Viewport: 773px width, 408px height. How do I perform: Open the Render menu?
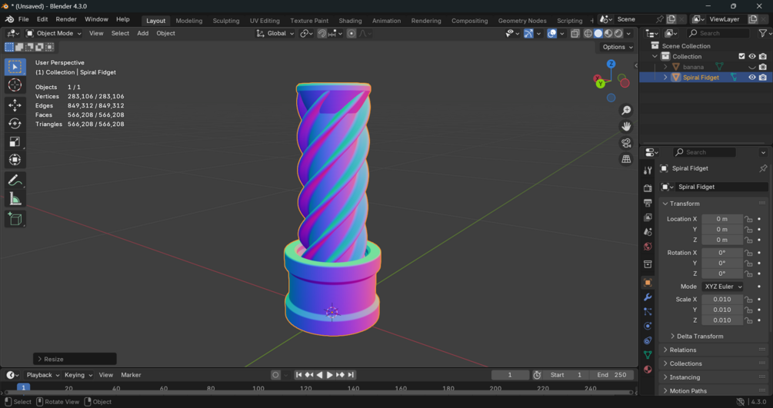tap(66, 19)
